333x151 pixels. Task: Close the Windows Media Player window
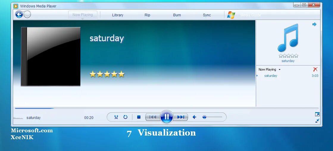[x=314, y=5]
